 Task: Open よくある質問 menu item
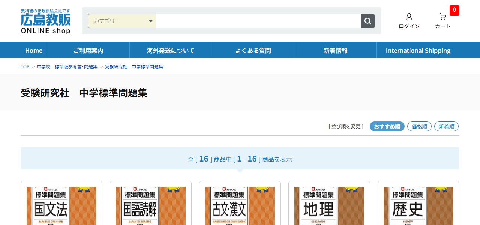[253, 51]
